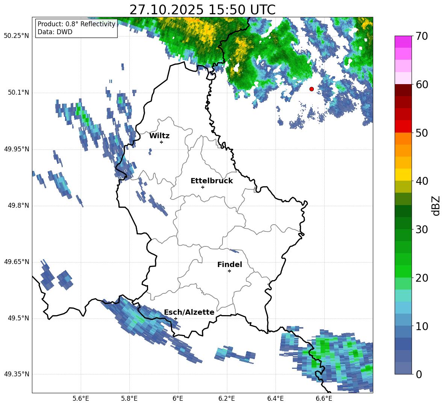Click the dark green swatch above 30
This screenshot has width=445, height=406.
coord(403,223)
